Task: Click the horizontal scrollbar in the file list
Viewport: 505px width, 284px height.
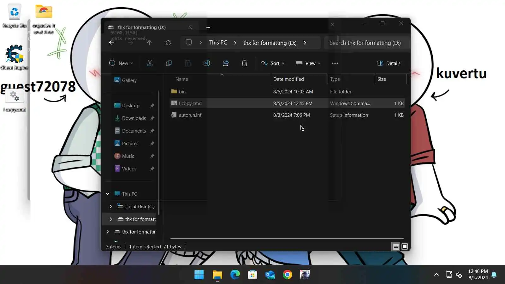Action: point(287,239)
